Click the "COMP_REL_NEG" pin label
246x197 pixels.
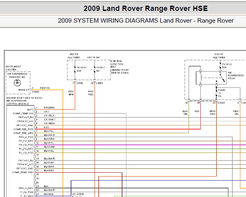23,133
